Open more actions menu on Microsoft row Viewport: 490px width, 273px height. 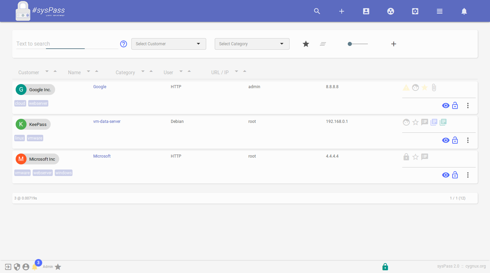point(468,175)
